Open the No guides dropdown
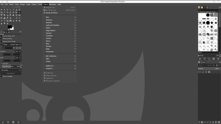The width and height of the screenshot is (221, 124). pyautogui.click(x=11, y=70)
